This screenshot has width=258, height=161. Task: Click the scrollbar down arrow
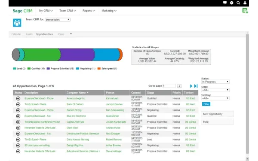247,159
